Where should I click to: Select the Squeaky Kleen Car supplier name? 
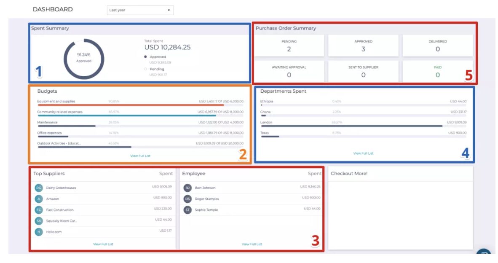[61, 221]
